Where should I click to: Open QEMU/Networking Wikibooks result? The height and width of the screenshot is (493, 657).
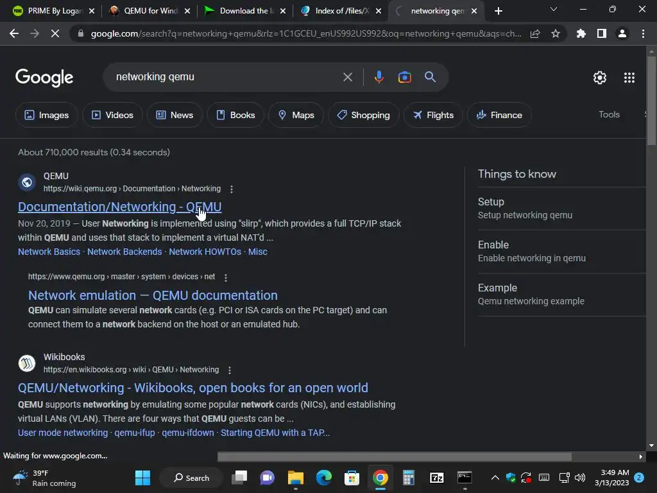tap(192, 388)
